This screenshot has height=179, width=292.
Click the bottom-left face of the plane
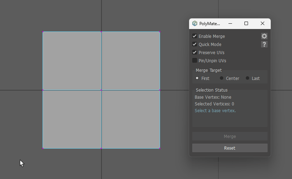[x=72, y=119]
